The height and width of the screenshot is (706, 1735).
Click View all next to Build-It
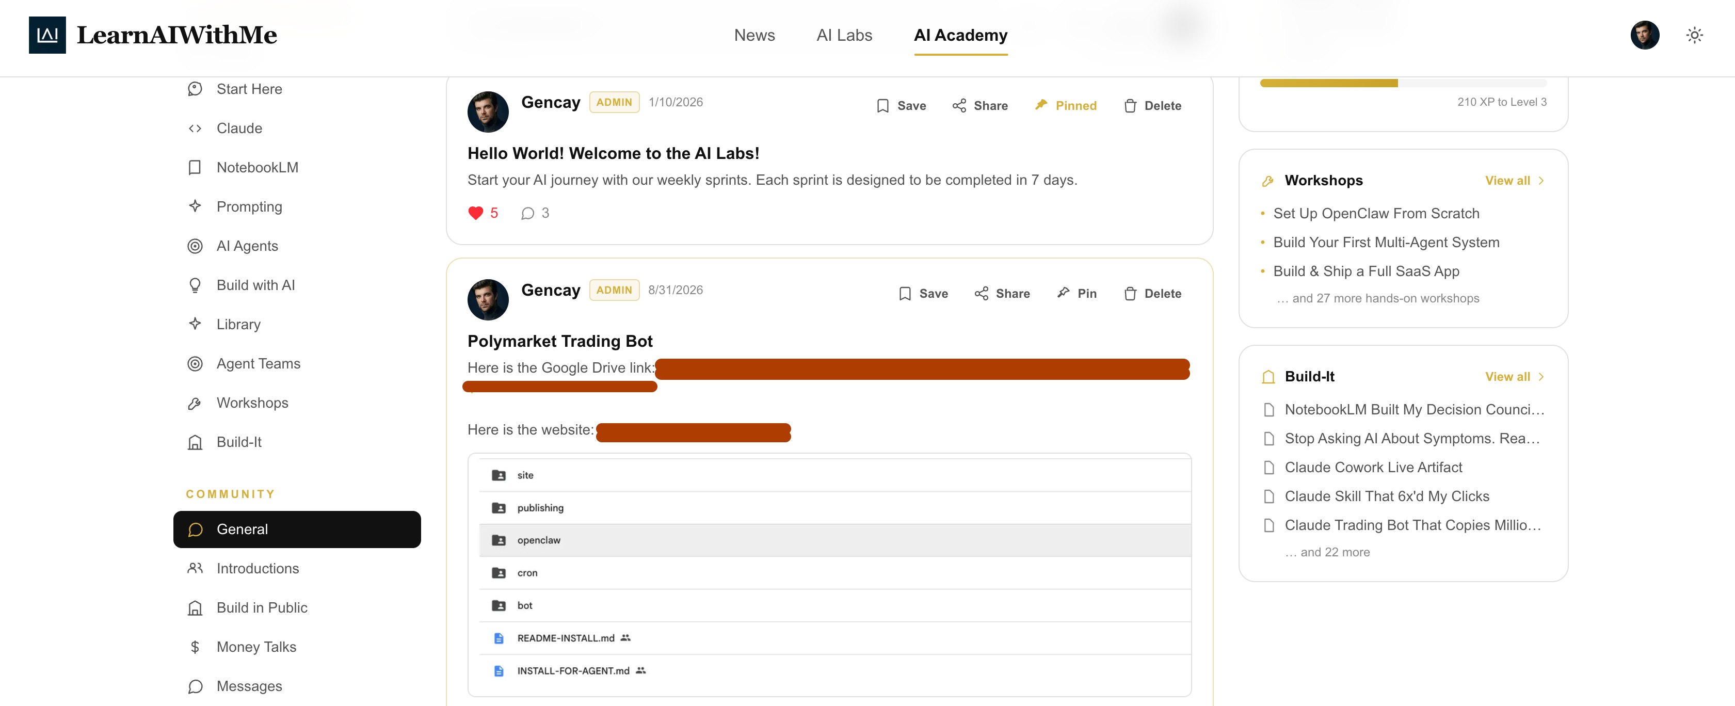[1514, 377]
